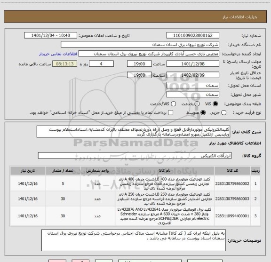The height and width of the screenshot is (262, 271).
Task: Click the response deadline time 19:00 field
Action: 139,64
